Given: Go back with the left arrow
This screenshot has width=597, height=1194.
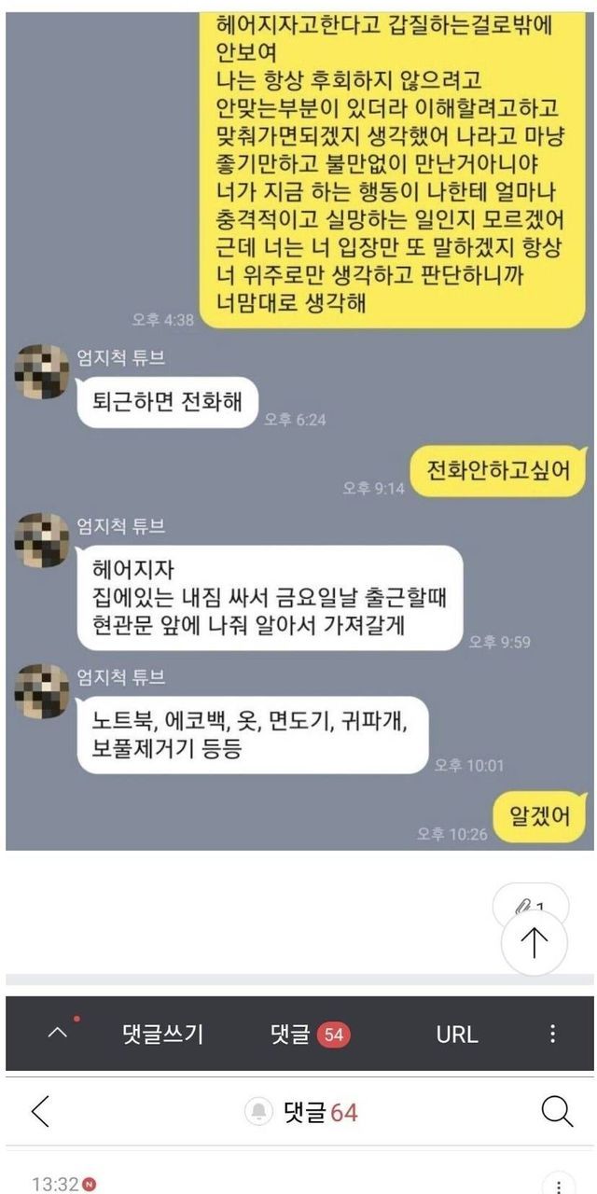Looking at the screenshot, I should [x=40, y=1111].
